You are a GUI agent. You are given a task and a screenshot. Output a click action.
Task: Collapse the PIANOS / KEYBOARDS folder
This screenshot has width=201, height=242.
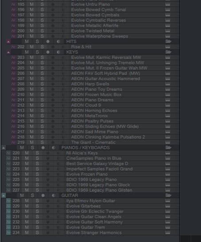tap(4, 148)
